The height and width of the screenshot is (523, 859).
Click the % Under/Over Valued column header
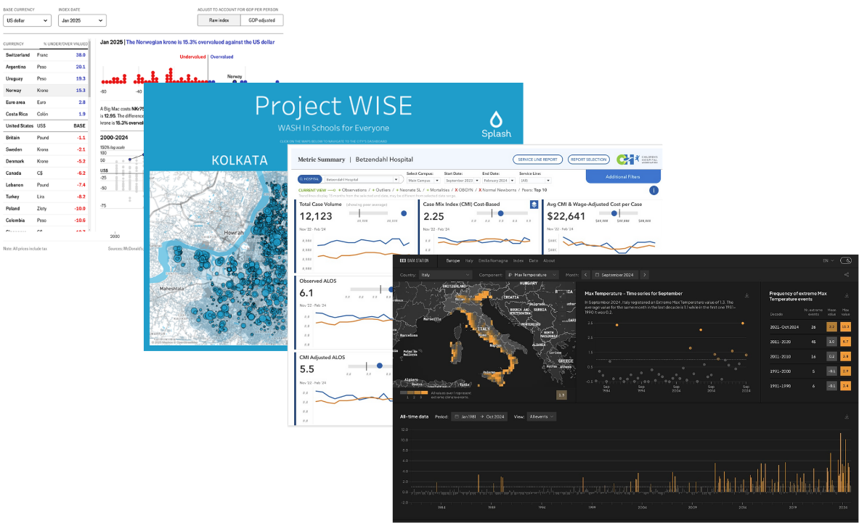pos(66,44)
